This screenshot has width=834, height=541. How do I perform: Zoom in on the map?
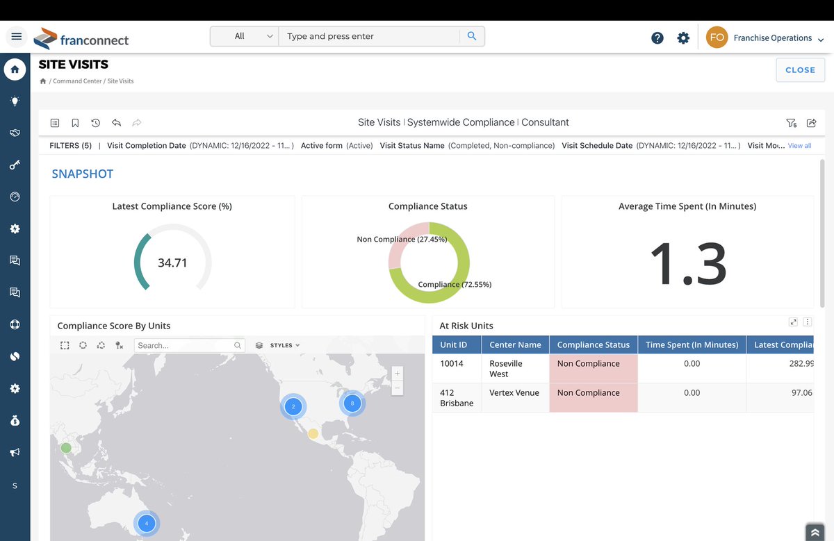(x=398, y=374)
